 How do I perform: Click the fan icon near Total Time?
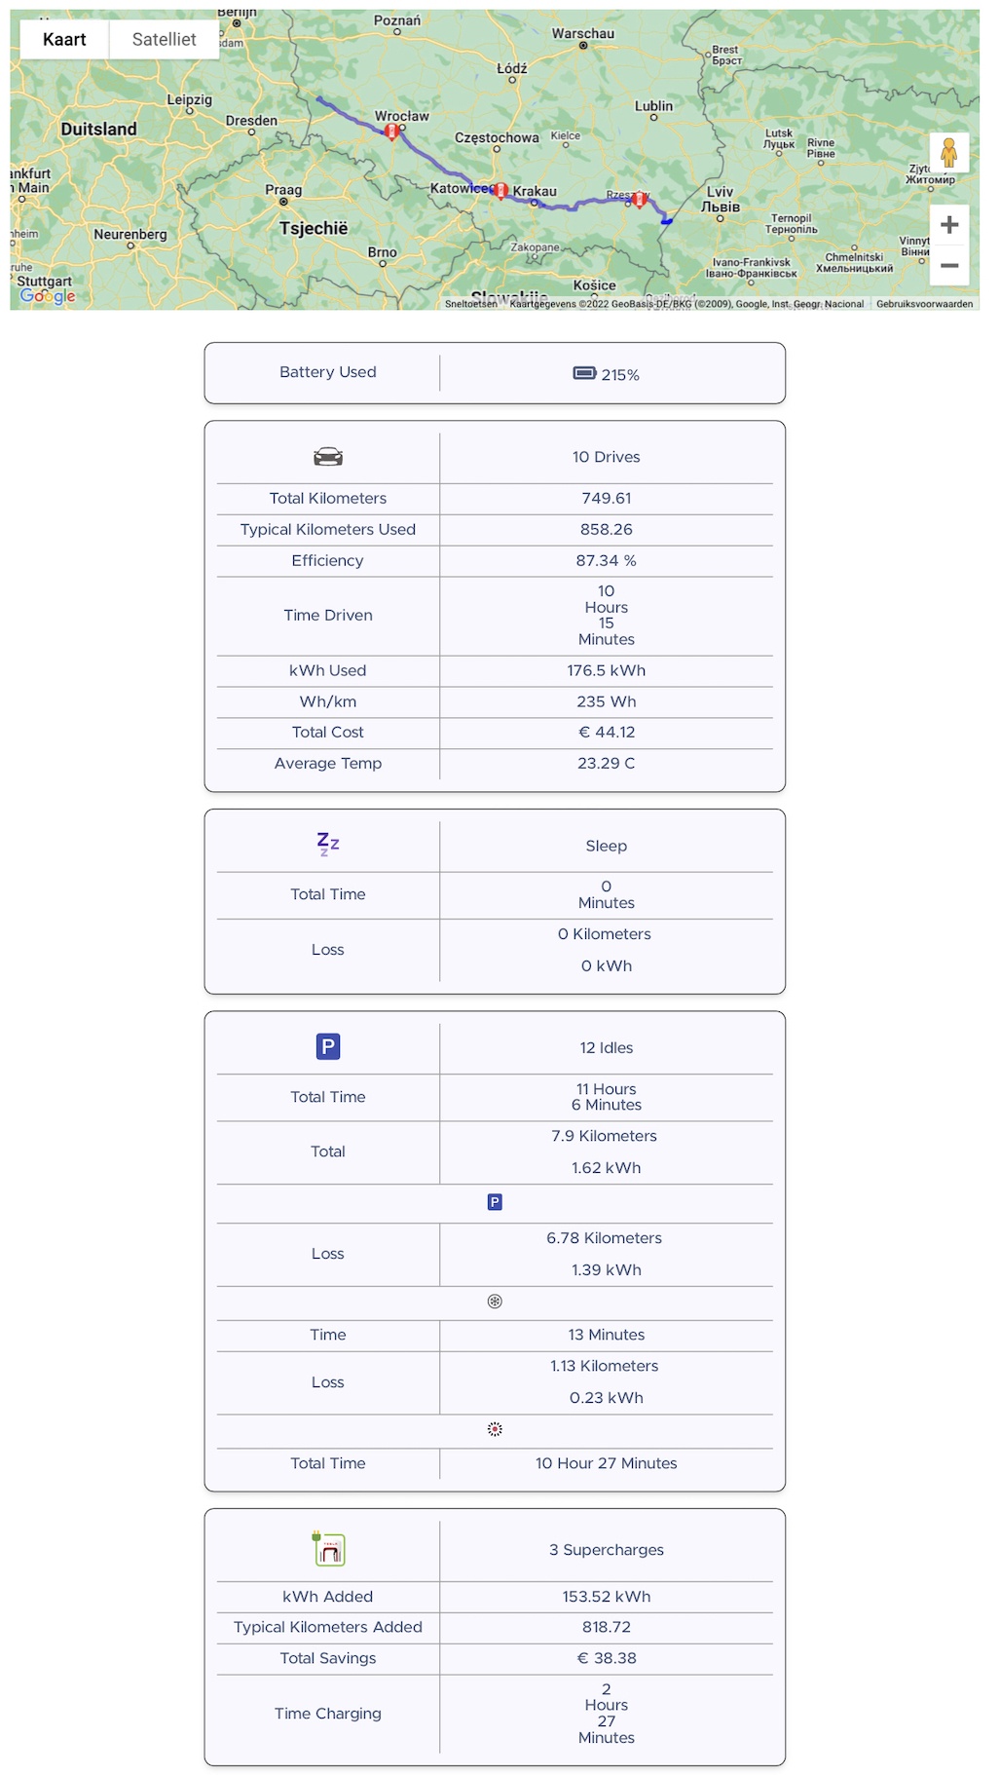(495, 1428)
